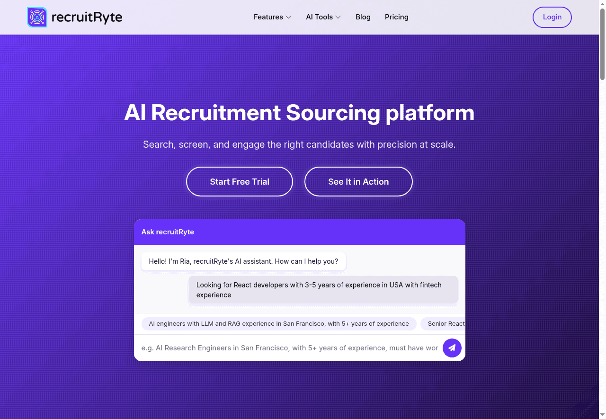This screenshot has width=606, height=419.
Task: Expand the Features chevron in the navbar
Action: (x=288, y=17)
